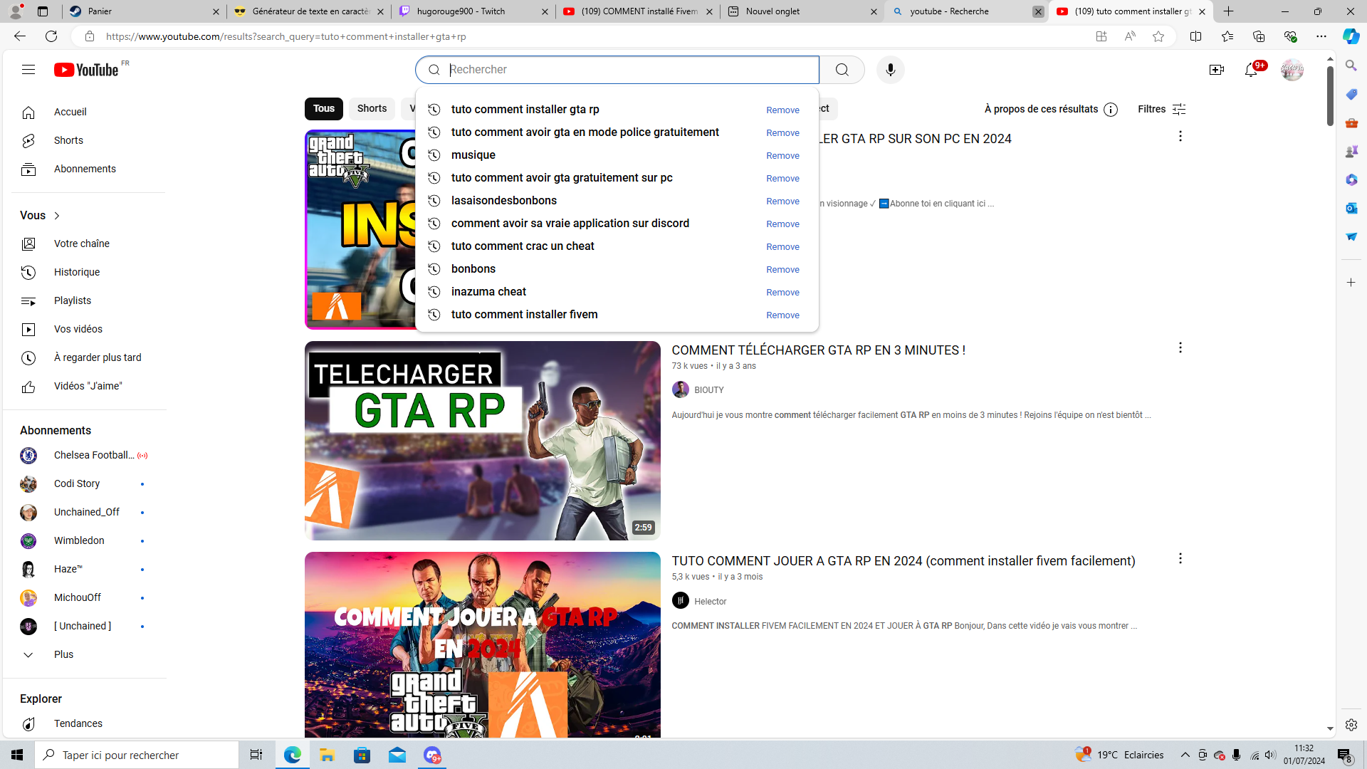The image size is (1367, 769).
Task: Switch to the Panier browser tab
Action: [144, 11]
